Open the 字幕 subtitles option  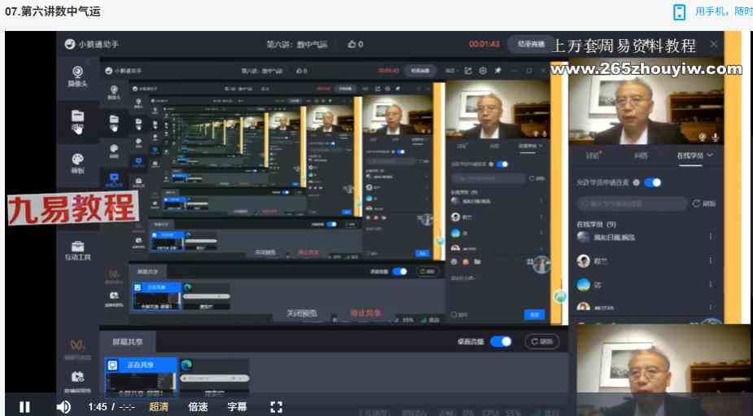coord(237,406)
